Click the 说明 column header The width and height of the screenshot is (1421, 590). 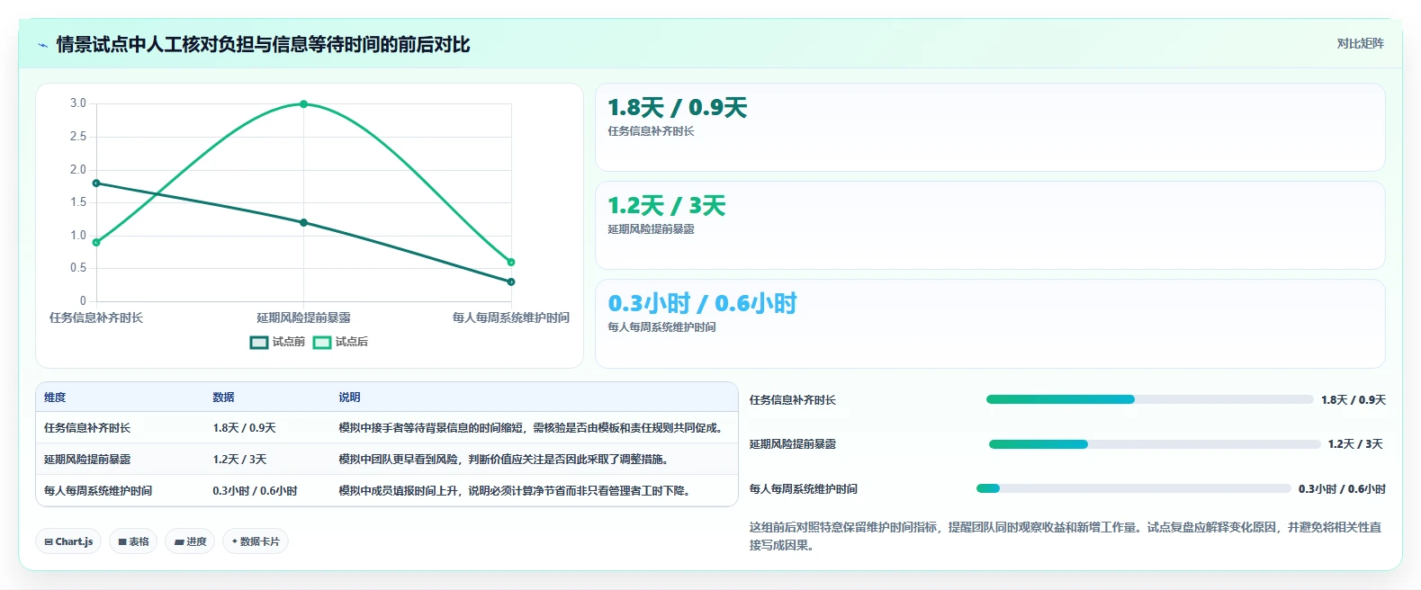(349, 398)
